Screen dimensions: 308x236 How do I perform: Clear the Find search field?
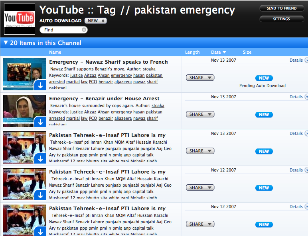[x=84, y=29]
